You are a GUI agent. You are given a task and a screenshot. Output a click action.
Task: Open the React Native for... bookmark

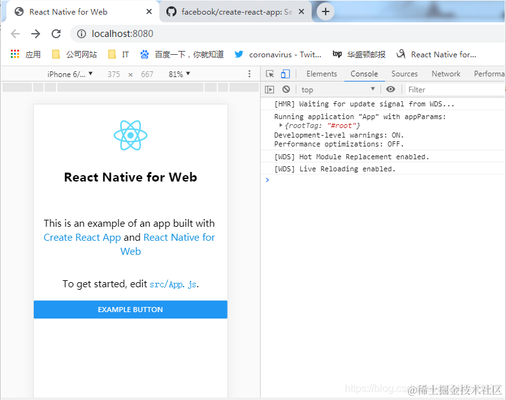(437, 54)
